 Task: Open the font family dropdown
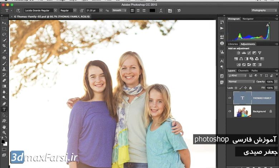coord(55,10)
